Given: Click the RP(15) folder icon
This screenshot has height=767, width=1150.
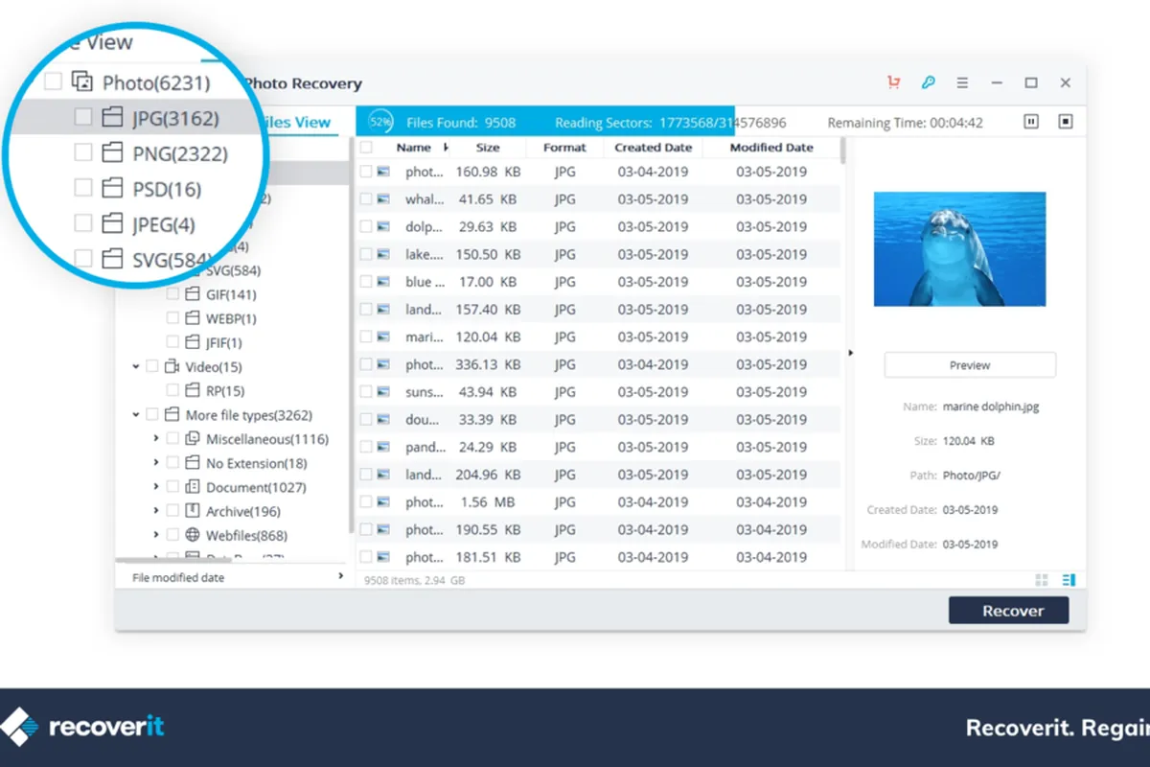Looking at the screenshot, I should 193,391.
